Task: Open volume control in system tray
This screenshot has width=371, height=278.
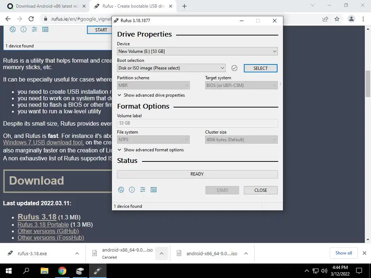Action: coord(324,271)
